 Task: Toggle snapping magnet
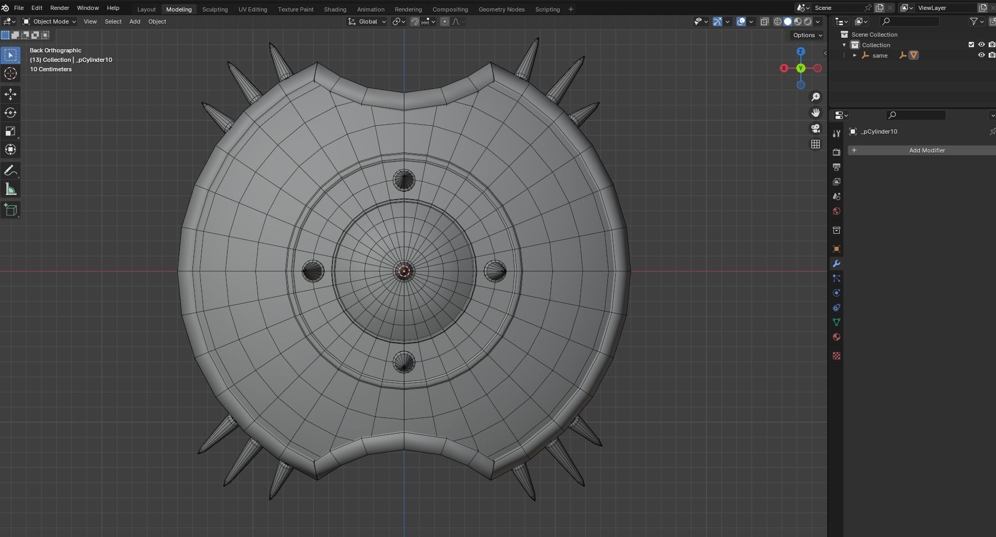click(x=414, y=21)
